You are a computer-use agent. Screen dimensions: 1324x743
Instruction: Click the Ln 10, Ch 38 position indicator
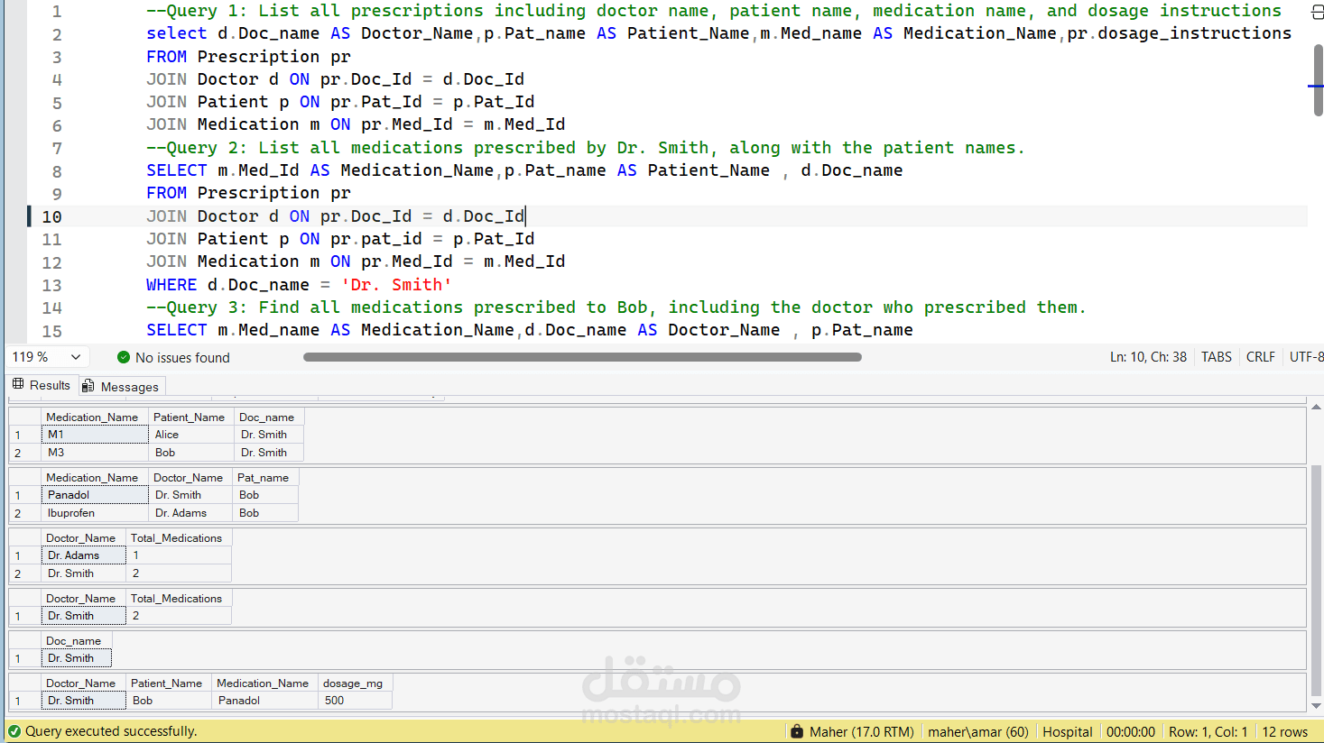(1149, 357)
